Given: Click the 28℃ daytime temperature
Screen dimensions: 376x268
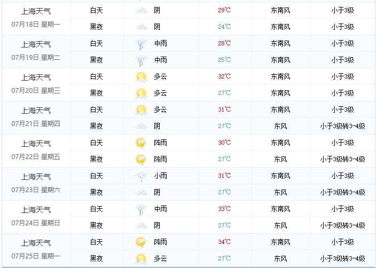Looking at the screenshot, I should [x=224, y=43].
